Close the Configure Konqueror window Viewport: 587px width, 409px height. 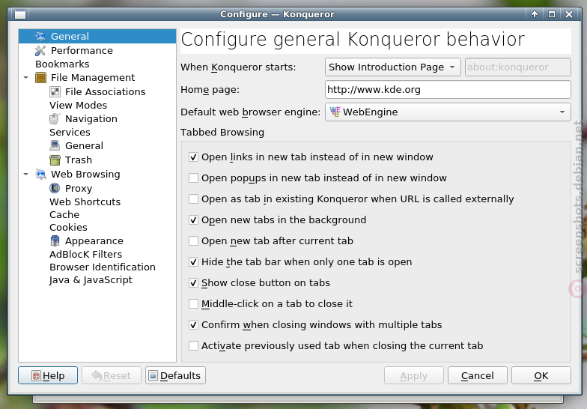pos(569,14)
